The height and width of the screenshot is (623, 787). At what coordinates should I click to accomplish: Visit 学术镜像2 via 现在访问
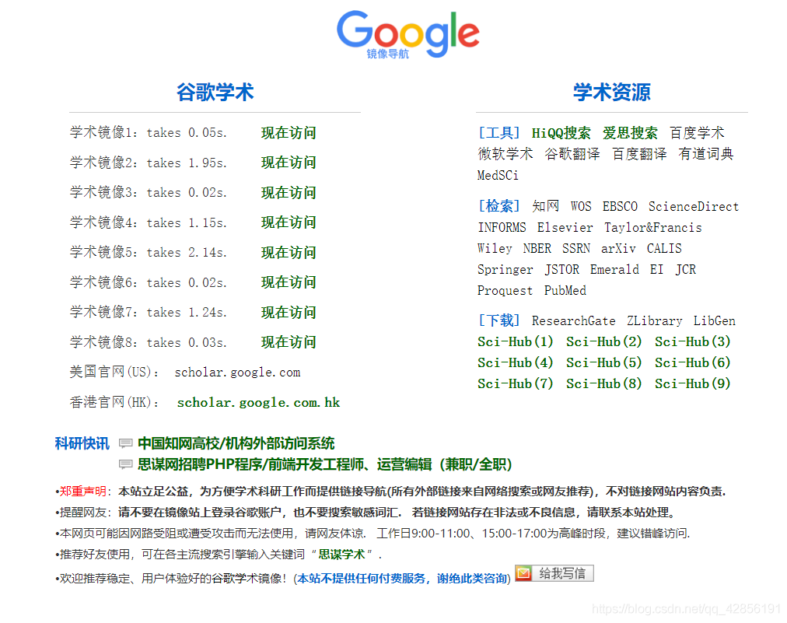pyautogui.click(x=289, y=163)
